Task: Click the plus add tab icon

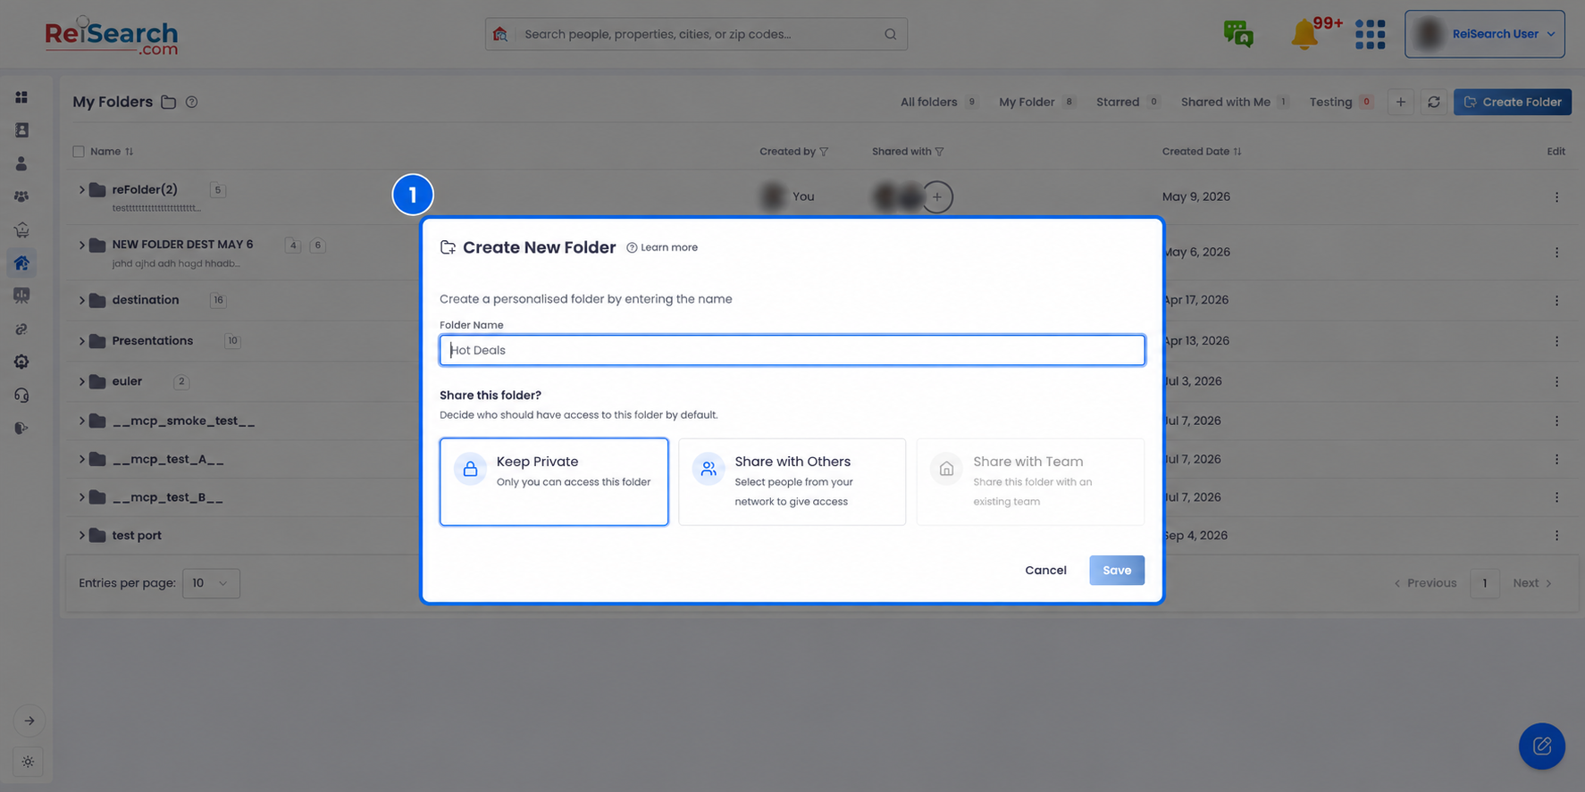Action: [x=1400, y=102]
